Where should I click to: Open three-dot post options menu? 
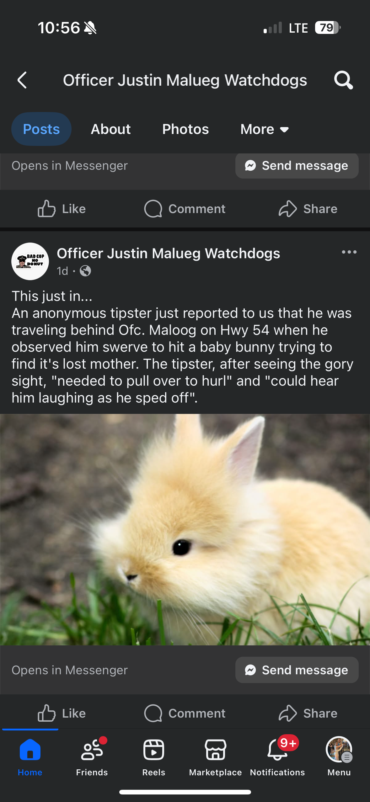(x=349, y=252)
